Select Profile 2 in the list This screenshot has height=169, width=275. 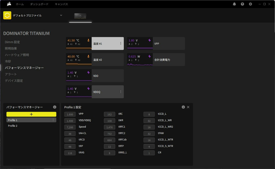(13, 126)
